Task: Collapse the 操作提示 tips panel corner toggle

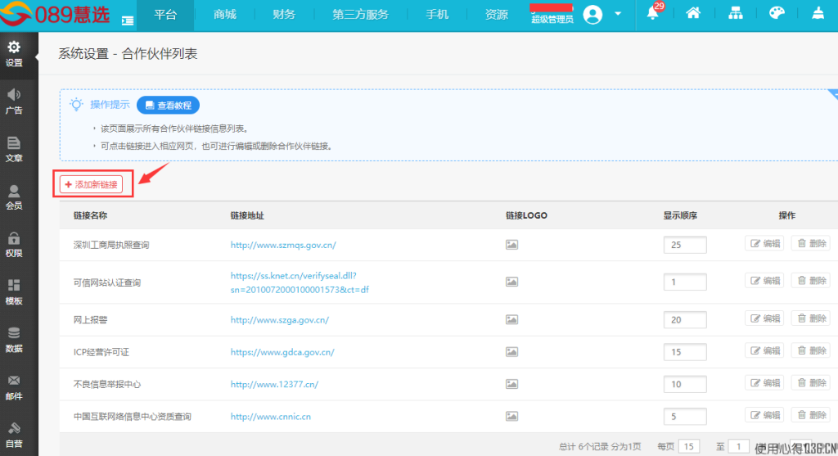Action: coord(833,94)
